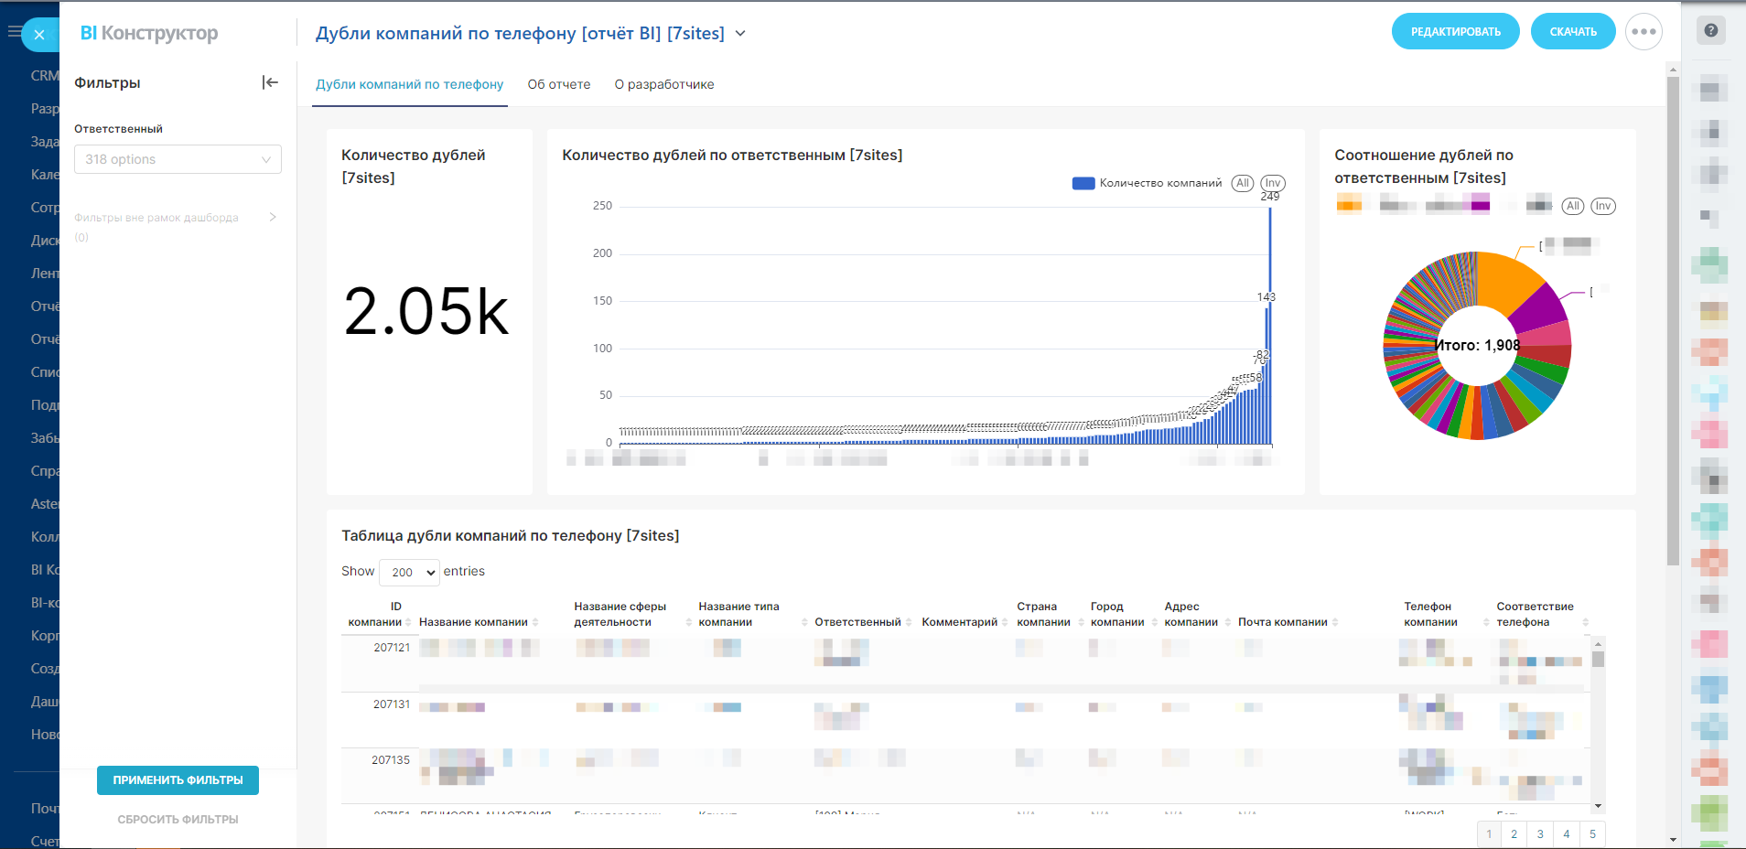The height and width of the screenshot is (849, 1746).
Task: Invert legend selection in bar chart
Action: (x=1273, y=183)
